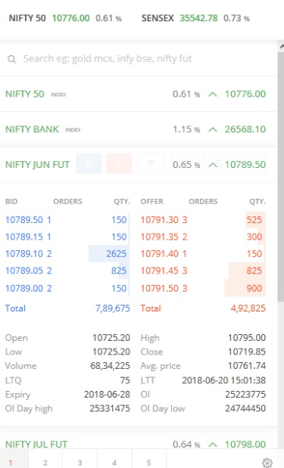Click the NIFTY JUL FUT up-arrow indicator
This screenshot has width=284, height=468.
[x=213, y=445]
